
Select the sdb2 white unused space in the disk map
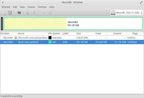click(x=105, y=23)
